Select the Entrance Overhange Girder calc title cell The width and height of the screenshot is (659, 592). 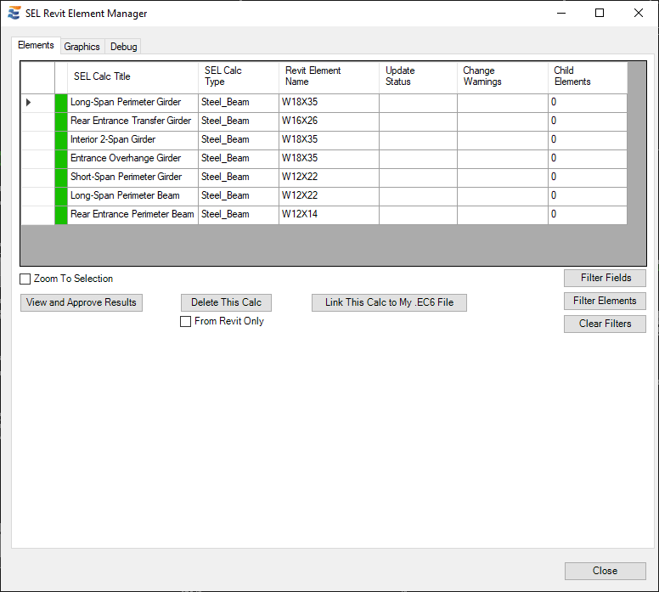coord(126,158)
